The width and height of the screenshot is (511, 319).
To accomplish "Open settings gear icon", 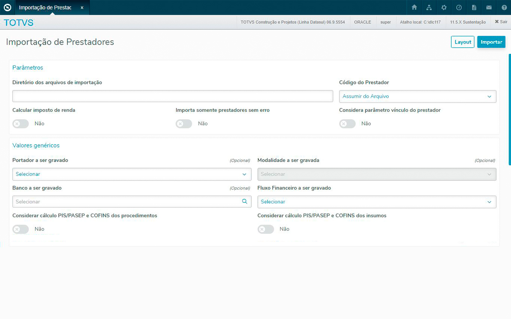I will [x=444, y=8].
